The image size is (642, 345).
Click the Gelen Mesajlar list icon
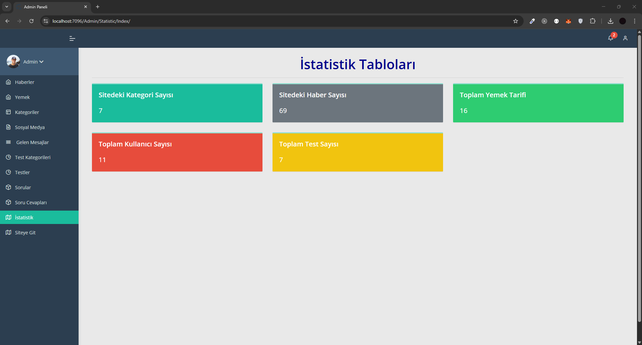coord(8,142)
